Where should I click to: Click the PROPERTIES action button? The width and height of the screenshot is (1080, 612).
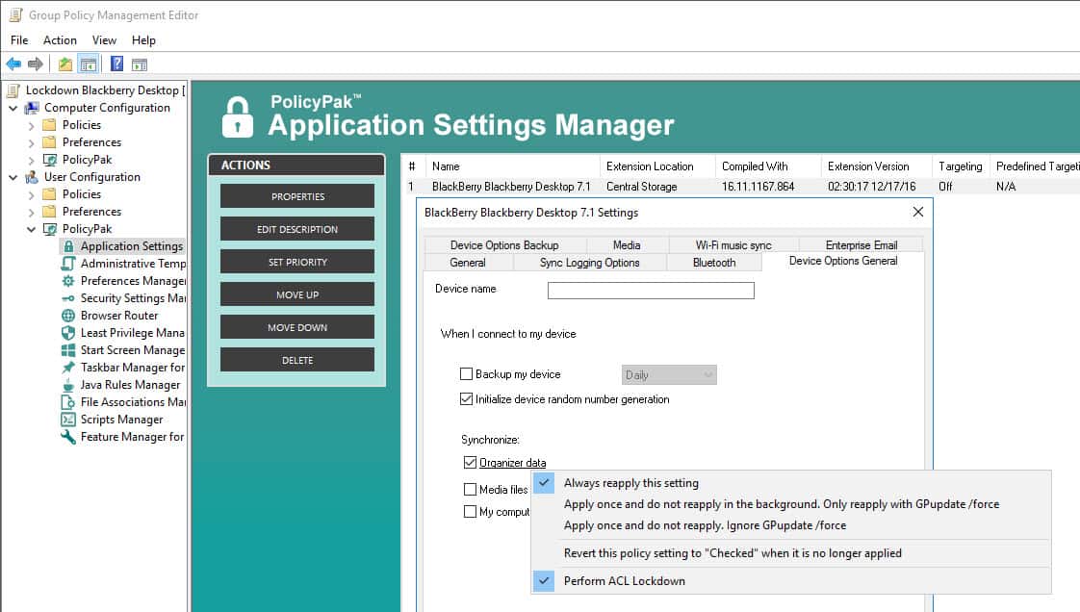click(297, 196)
